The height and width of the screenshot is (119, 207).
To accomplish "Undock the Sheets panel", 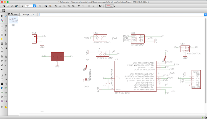I will [x=12, y=14].
